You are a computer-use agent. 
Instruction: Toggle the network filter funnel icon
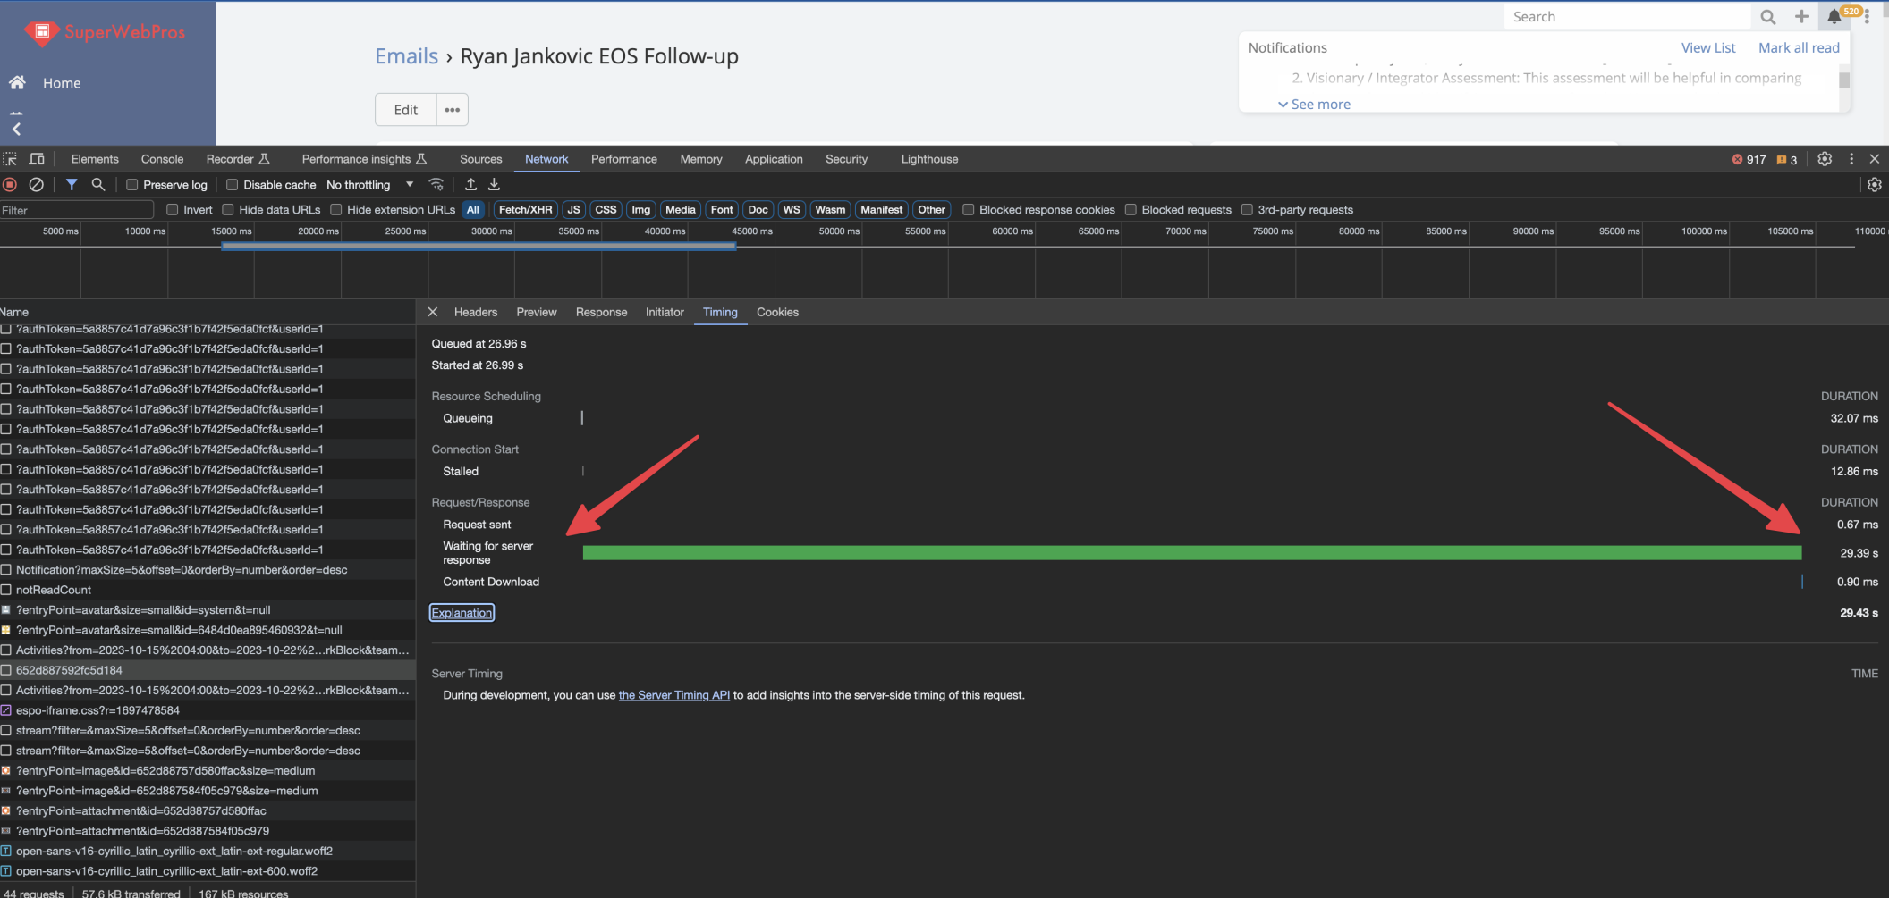pos(72,185)
